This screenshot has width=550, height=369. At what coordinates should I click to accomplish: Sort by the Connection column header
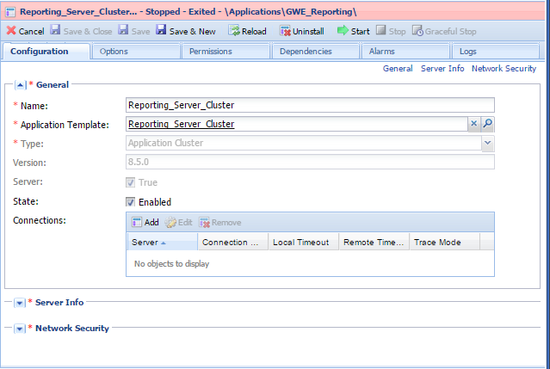[x=233, y=243]
